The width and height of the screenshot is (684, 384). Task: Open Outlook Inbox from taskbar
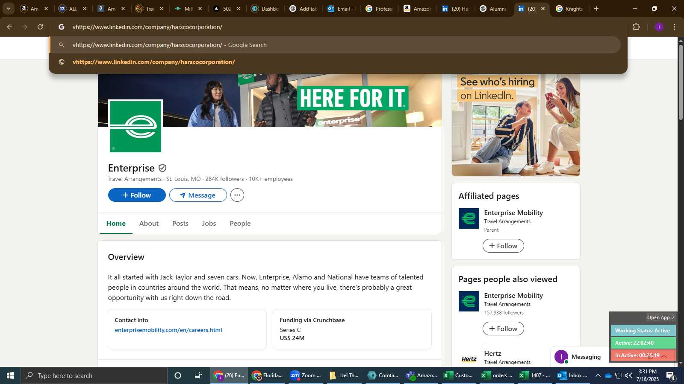pos(573,375)
